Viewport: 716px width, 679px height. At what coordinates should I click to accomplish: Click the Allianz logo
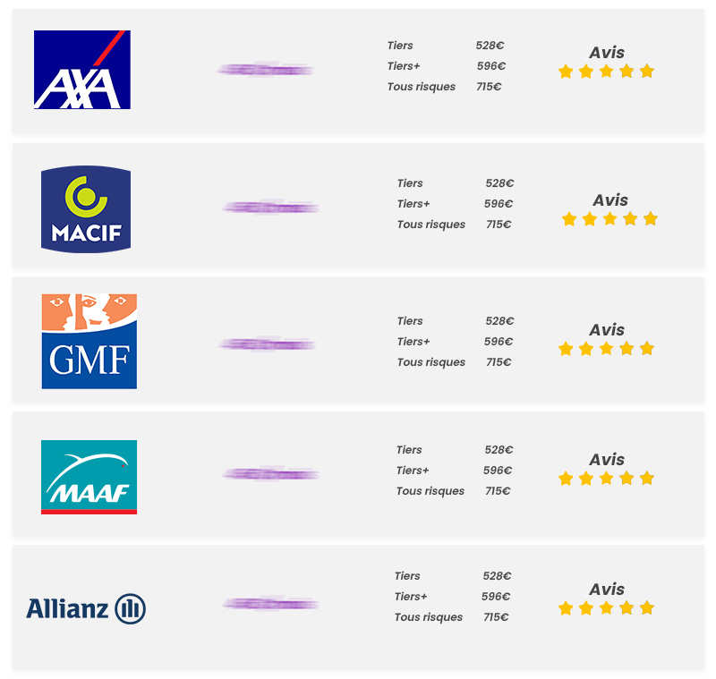tap(86, 609)
